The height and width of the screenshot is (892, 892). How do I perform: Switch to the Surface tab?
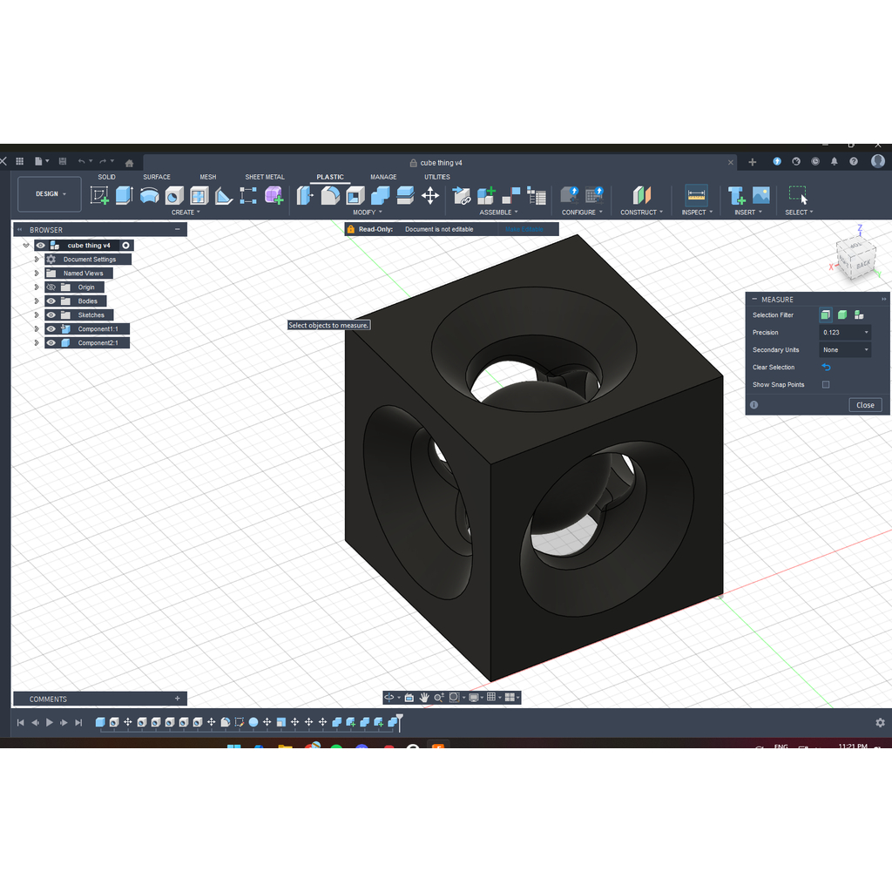(x=157, y=177)
